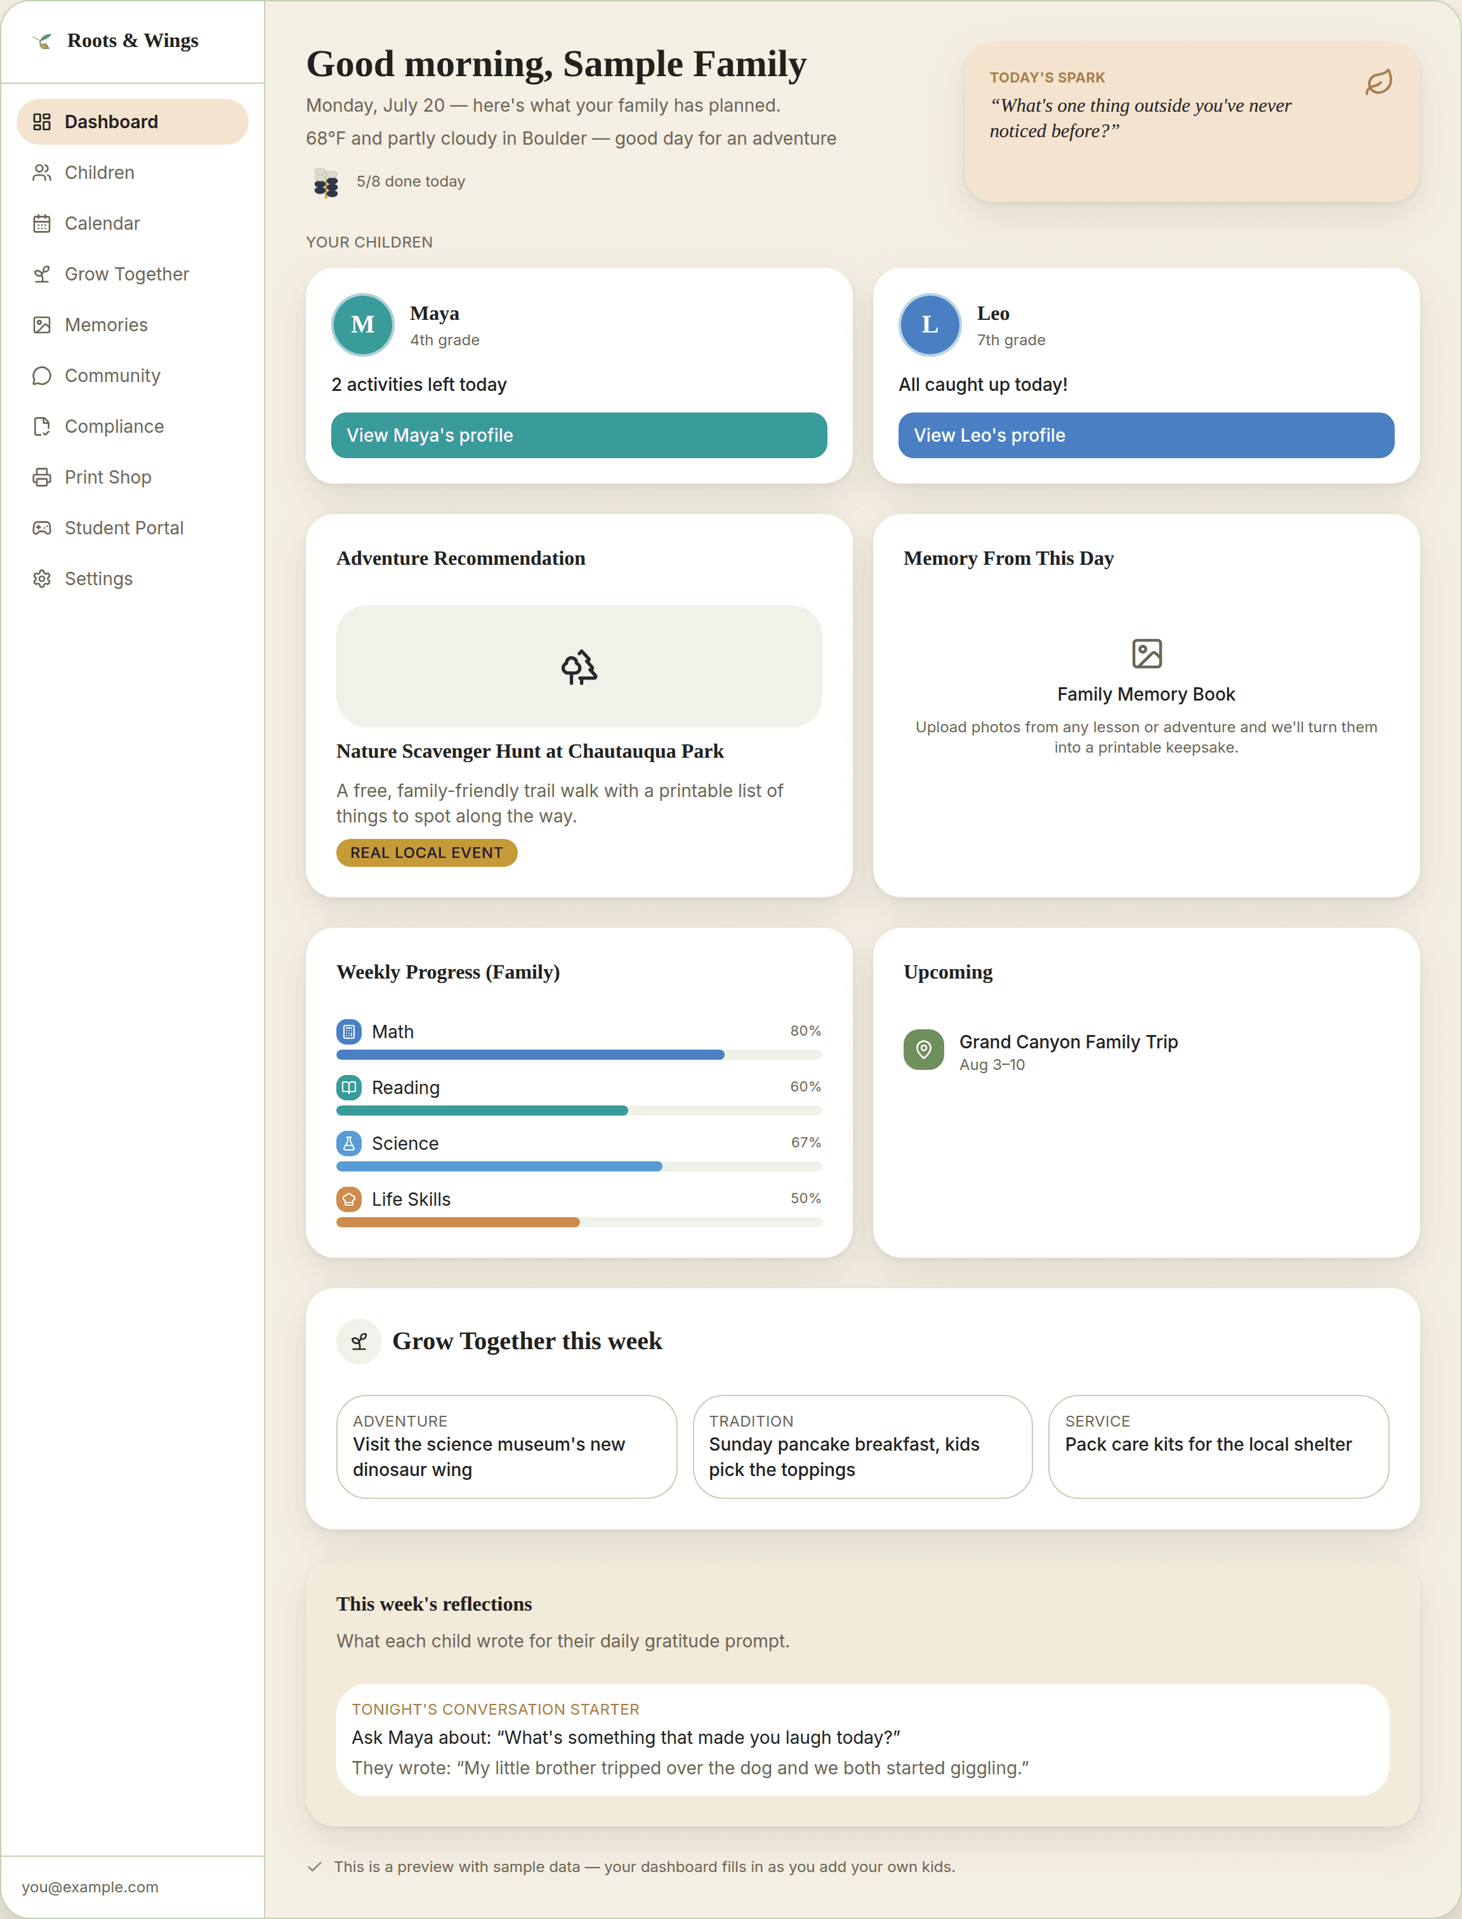The width and height of the screenshot is (1462, 1919).
Task: Go to the Children page
Action: (x=132, y=173)
